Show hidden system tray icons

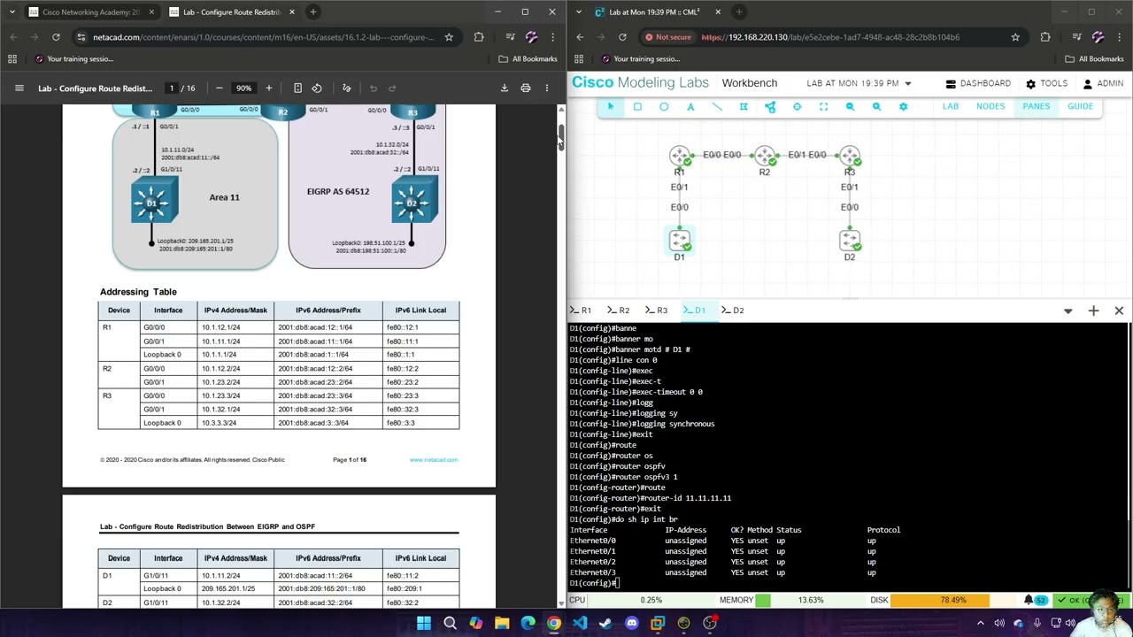pos(982,623)
